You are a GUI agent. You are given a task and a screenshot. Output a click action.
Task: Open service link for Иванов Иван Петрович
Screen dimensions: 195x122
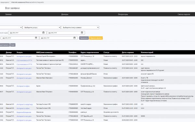coord(24,92)
